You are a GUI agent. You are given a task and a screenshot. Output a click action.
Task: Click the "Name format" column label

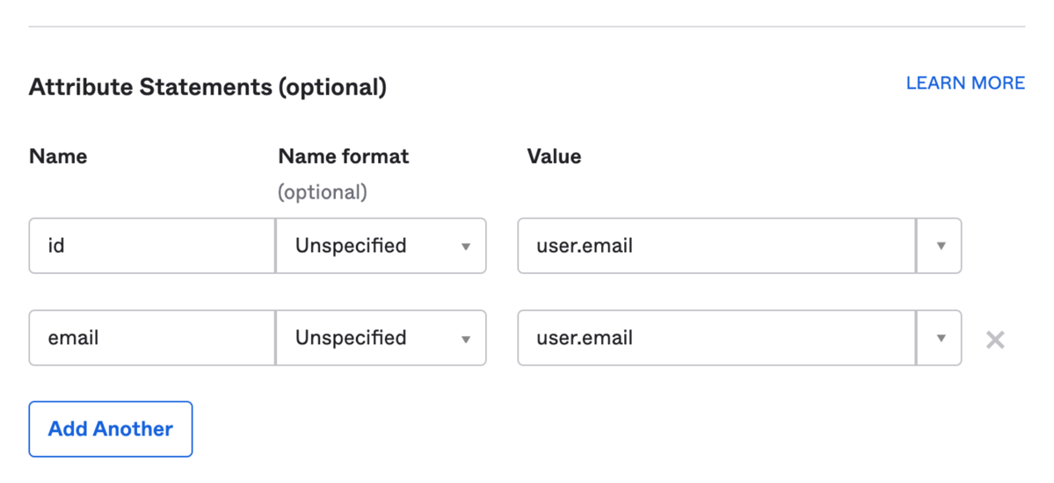pyautogui.click(x=343, y=156)
